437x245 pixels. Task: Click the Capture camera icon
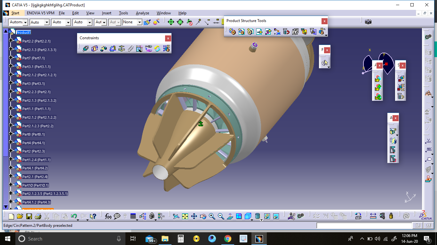[368, 22]
